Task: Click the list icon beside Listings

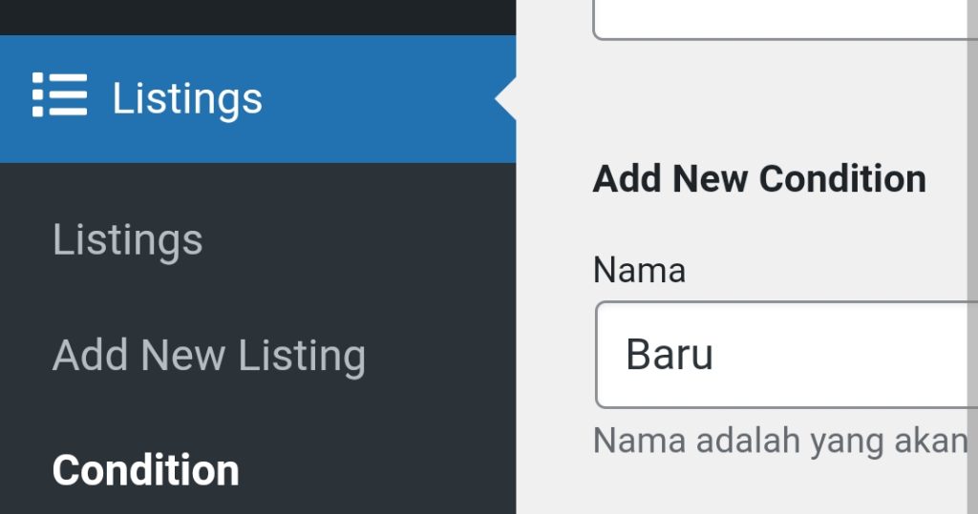Action: 59,95
